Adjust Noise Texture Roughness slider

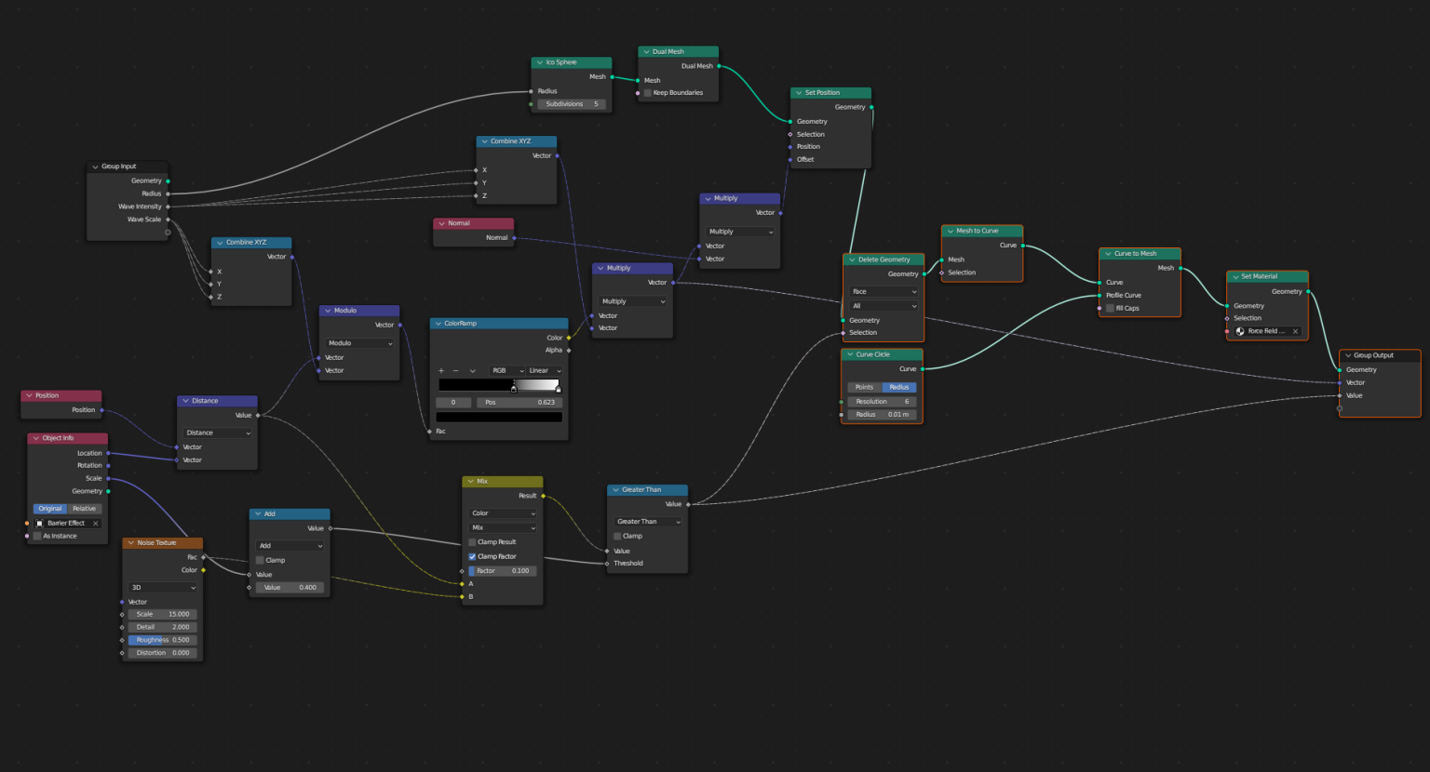pos(163,640)
